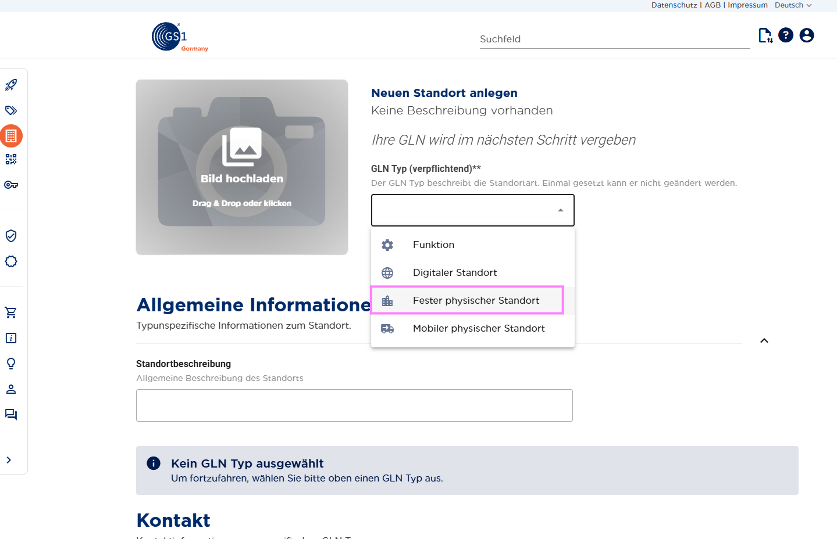Click the info icon in the GLN notice

coord(154,463)
